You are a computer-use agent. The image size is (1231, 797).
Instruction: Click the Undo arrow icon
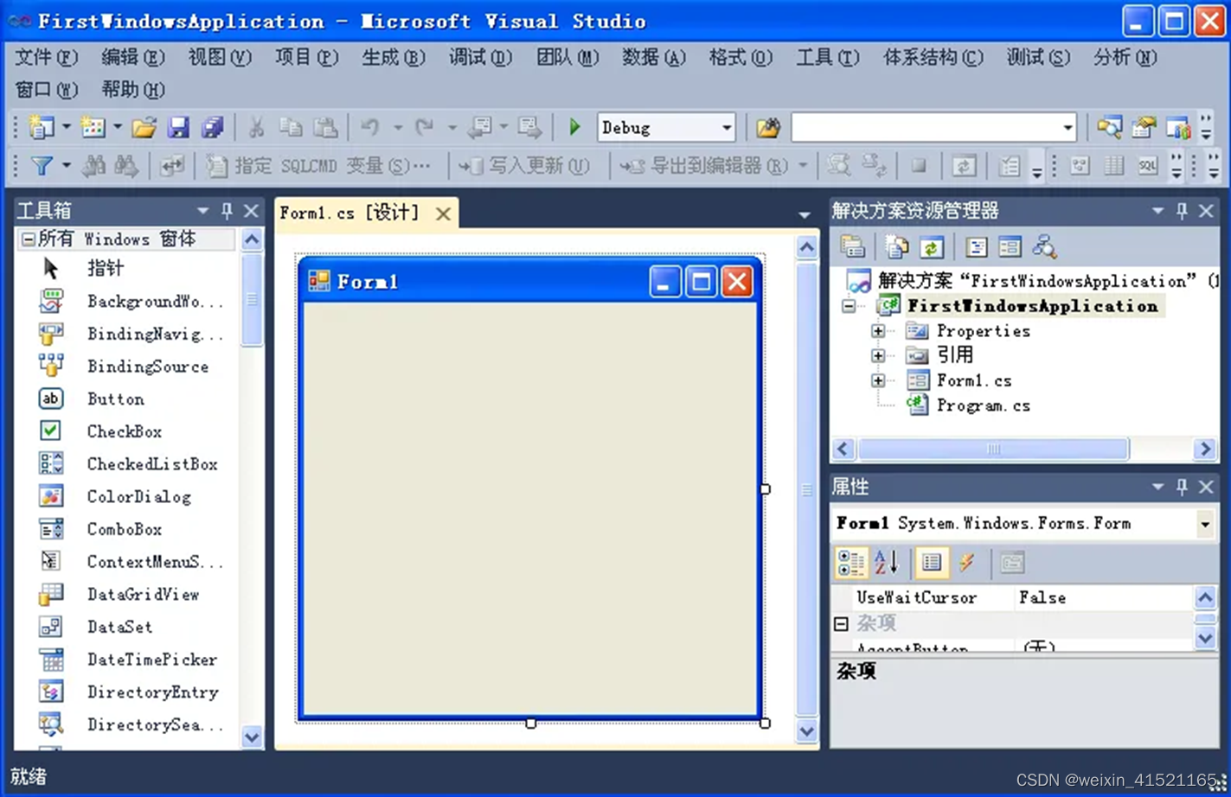pos(370,128)
